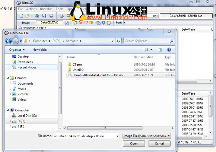This screenshot has width=216, height=152.
Task: Open the arrow menu beside UltraISO Open icon
Action: click(x=32, y=16)
